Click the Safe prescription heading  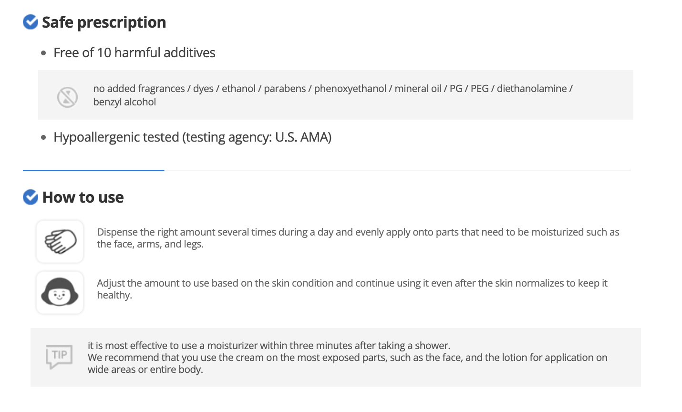104,22
